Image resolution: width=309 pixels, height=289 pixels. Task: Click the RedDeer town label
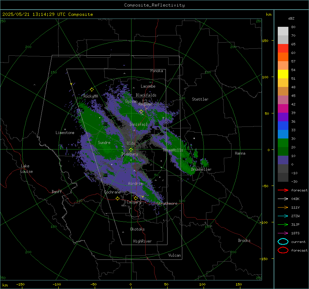click(146, 104)
